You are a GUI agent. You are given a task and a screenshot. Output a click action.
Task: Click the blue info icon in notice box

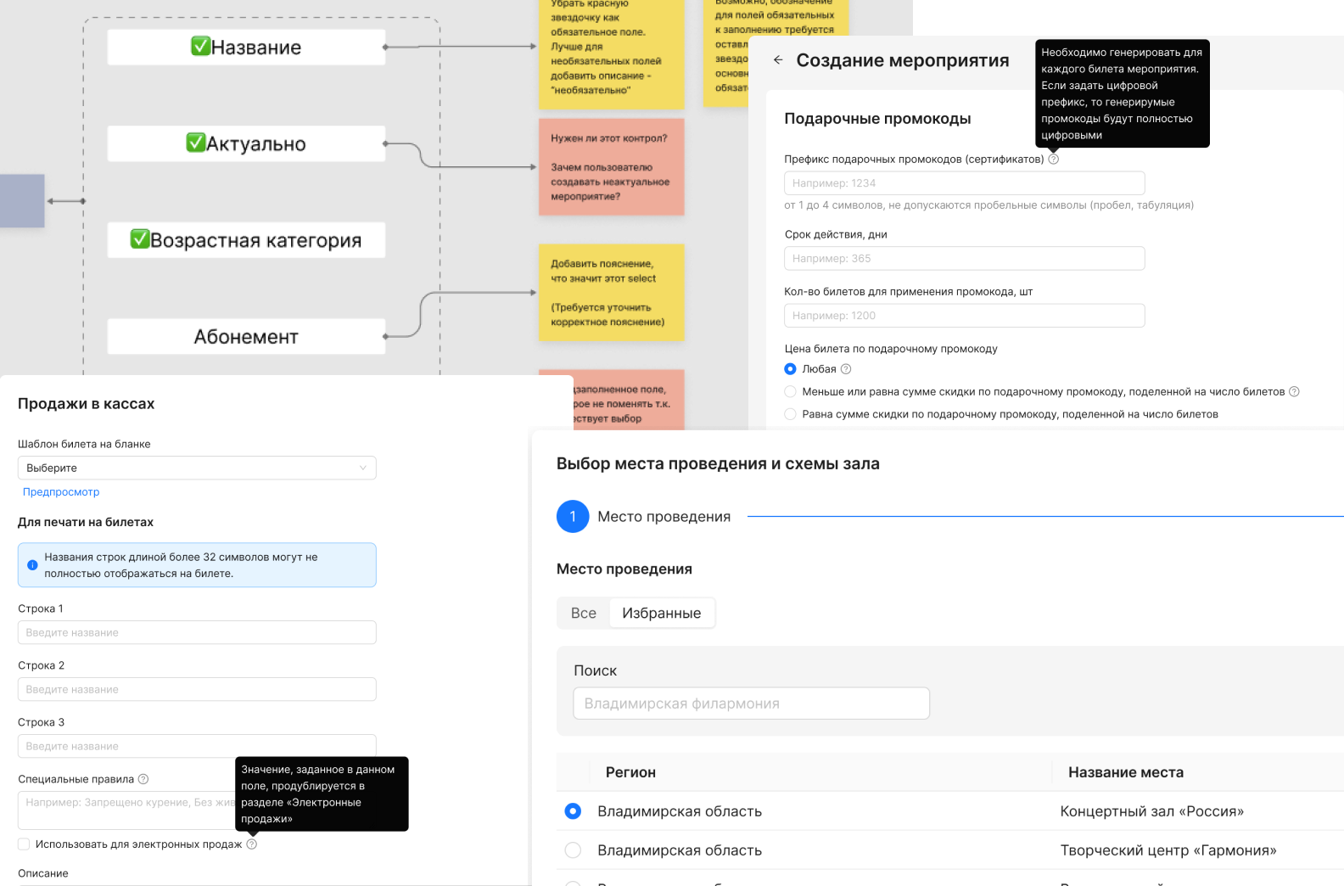[32, 565]
